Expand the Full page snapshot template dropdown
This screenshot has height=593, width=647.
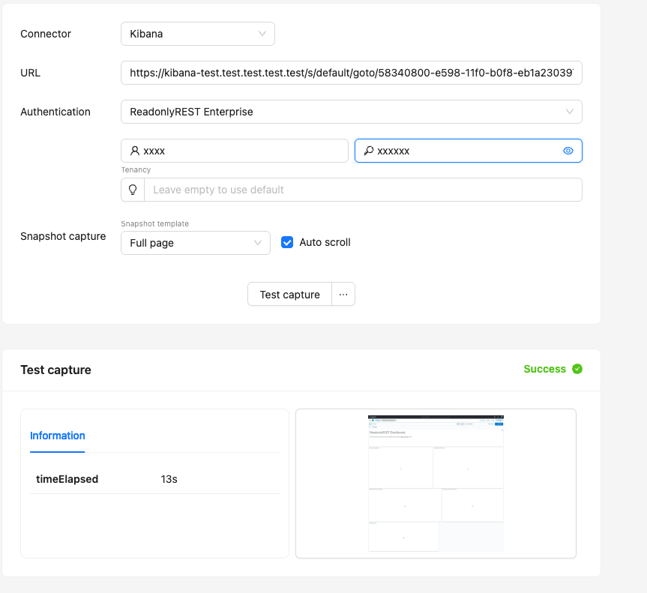click(195, 243)
